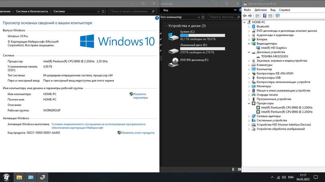Select Очереди печати category
The height and width of the screenshot is (182, 325).
coord(267,95)
